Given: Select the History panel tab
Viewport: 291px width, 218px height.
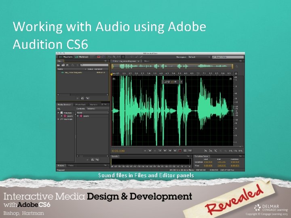Looking at the screenshot, I should click(61, 166).
